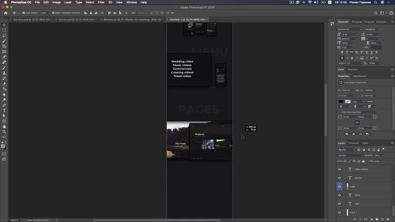Click the macOS Spotlight search icon
This screenshot has width=395, height=222.
click(x=375, y=2)
